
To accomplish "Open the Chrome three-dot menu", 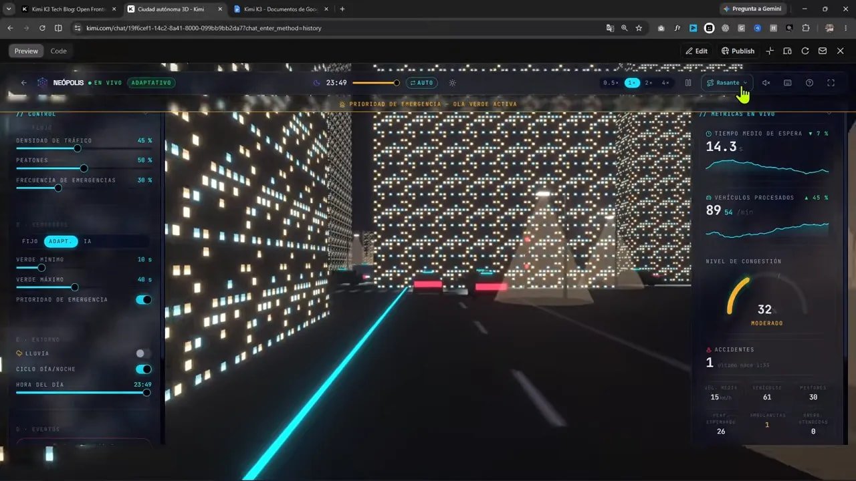I will coord(845,28).
